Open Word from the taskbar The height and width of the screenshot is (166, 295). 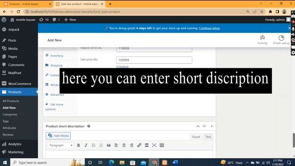(175, 162)
